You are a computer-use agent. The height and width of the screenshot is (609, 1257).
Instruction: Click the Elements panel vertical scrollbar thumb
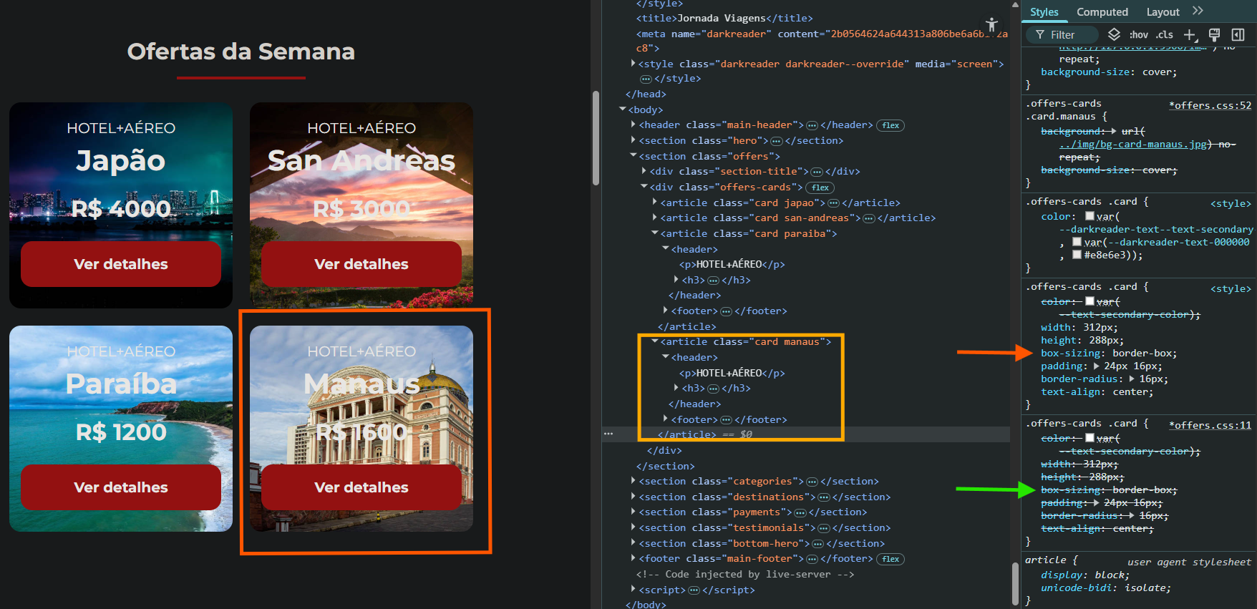click(1015, 584)
